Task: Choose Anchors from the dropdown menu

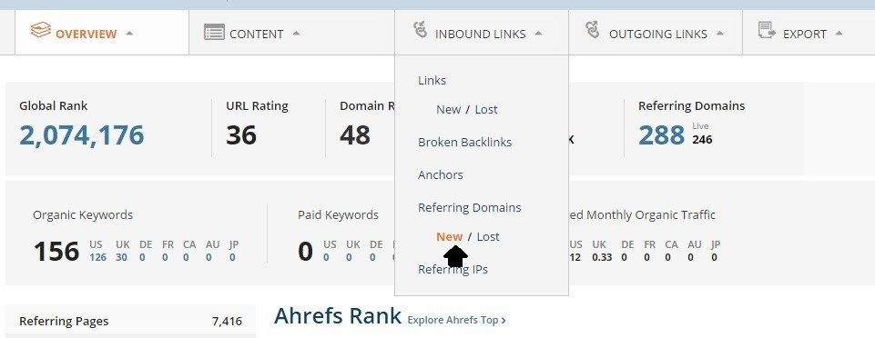Action: click(441, 174)
